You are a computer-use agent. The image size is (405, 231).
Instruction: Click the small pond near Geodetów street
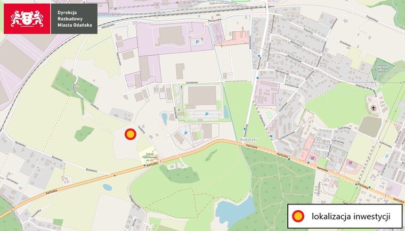(x=165, y=118)
